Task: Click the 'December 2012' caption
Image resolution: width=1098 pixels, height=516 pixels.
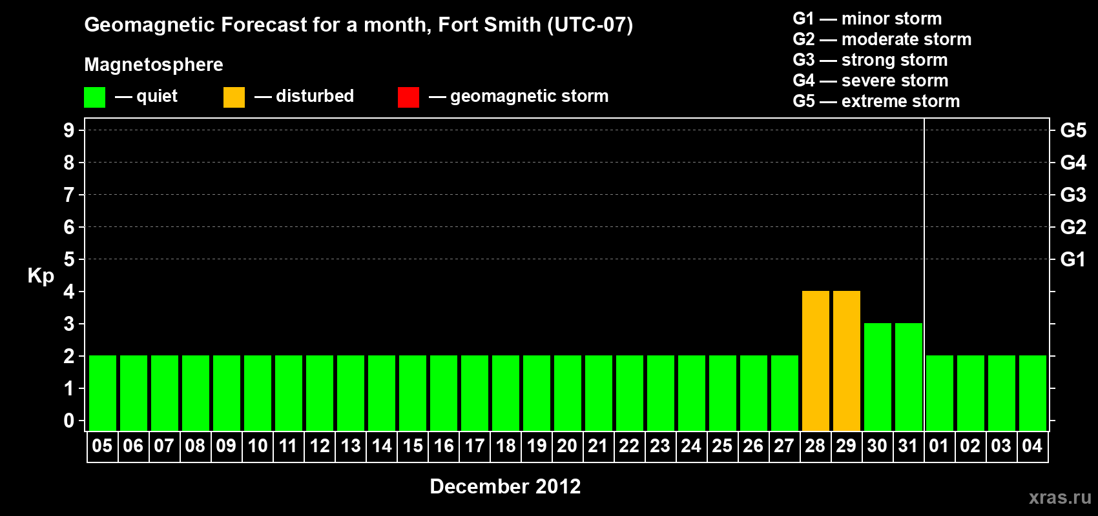Action: click(505, 486)
